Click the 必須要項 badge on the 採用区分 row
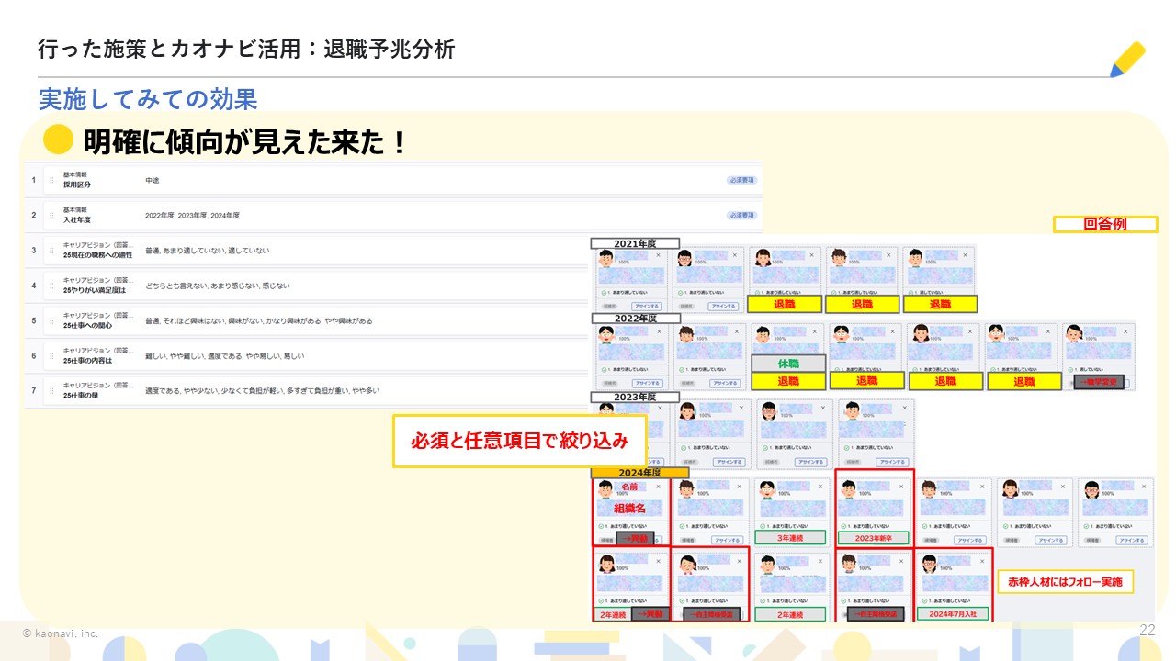Image resolution: width=1176 pixels, height=661 pixels. pos(741,180)
